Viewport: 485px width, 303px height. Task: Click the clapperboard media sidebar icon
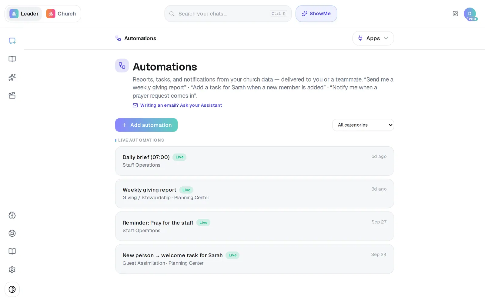pyautogui.click(x=12, y=95)
